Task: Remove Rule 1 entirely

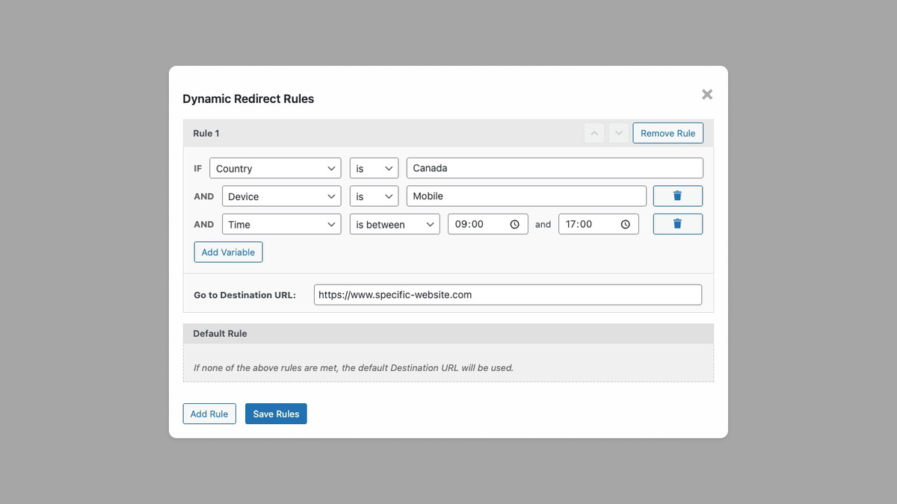Action: click(x=668, y=132)
